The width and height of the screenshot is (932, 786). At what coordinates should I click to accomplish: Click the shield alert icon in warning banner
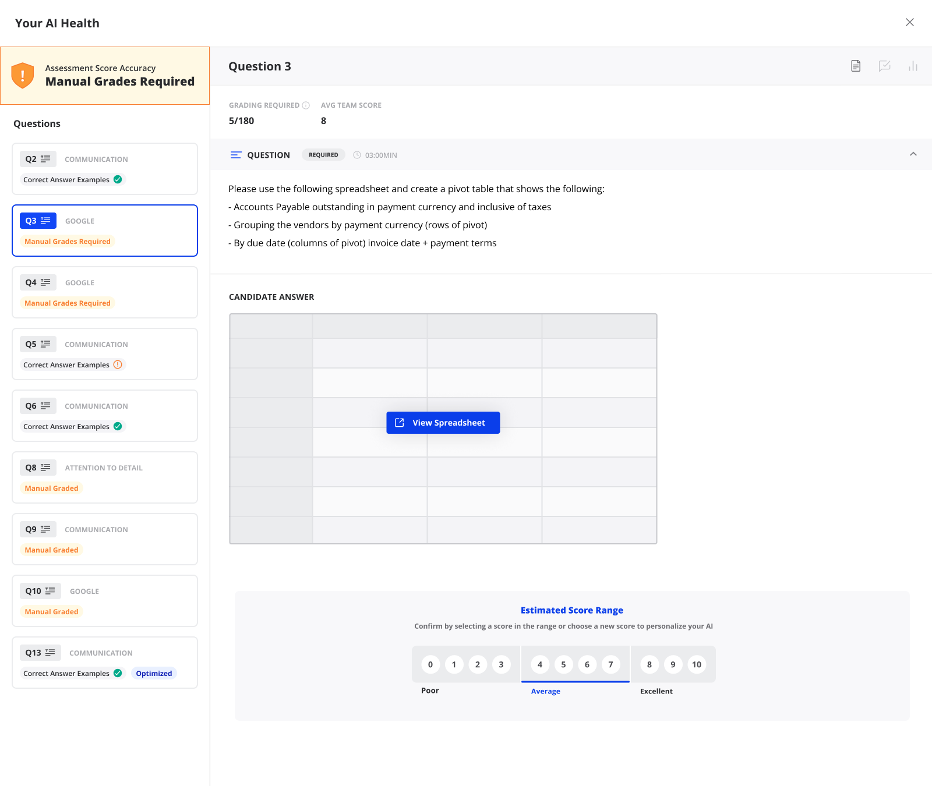click(x=22, y=75)
